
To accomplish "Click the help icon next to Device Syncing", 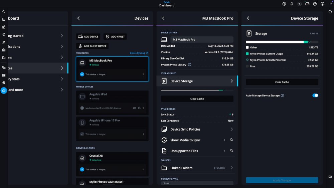I will click(x=147, y=53).
